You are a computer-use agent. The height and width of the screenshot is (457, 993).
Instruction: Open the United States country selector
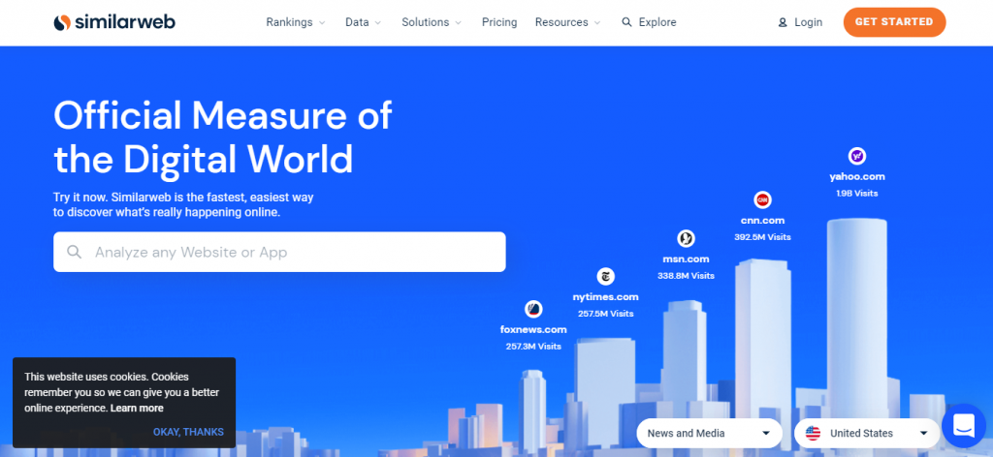pyautogui.click(x=866, y=433)
